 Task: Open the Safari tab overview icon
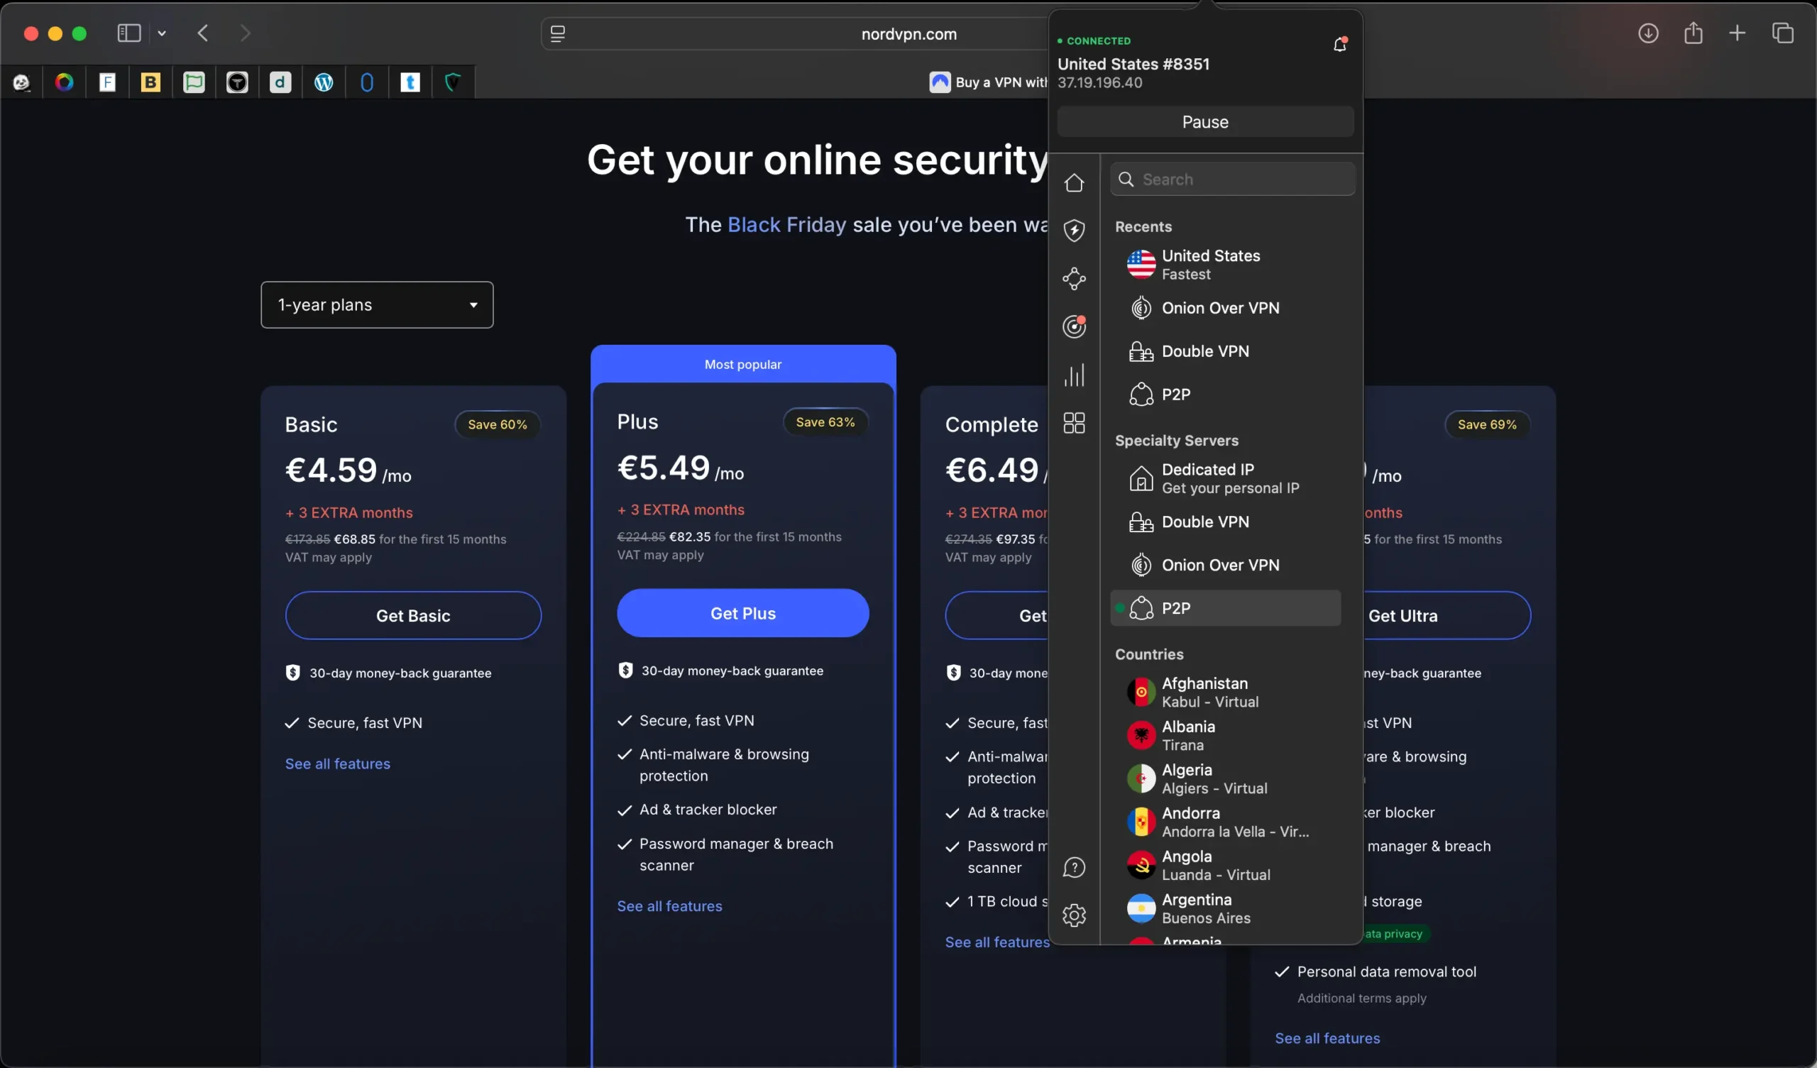(1784, 33)
